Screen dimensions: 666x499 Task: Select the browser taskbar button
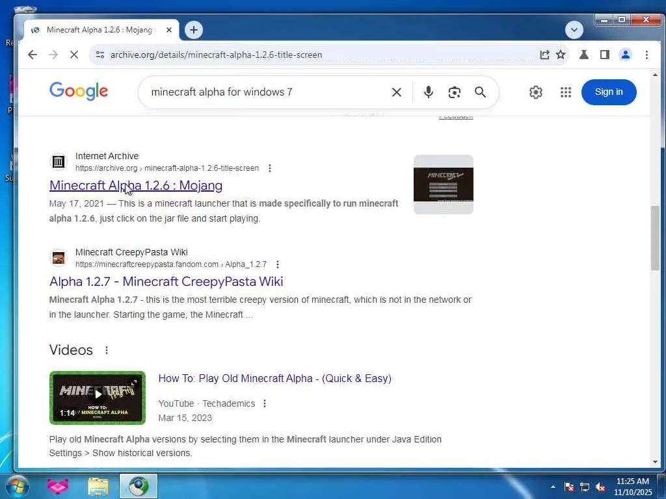139,486
